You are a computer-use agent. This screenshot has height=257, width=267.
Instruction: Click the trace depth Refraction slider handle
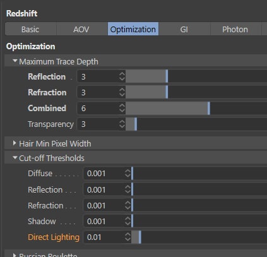coord(167,92)
